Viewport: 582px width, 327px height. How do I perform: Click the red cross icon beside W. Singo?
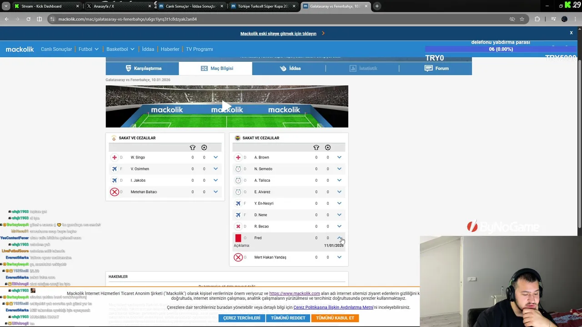[x=114, y=157]
